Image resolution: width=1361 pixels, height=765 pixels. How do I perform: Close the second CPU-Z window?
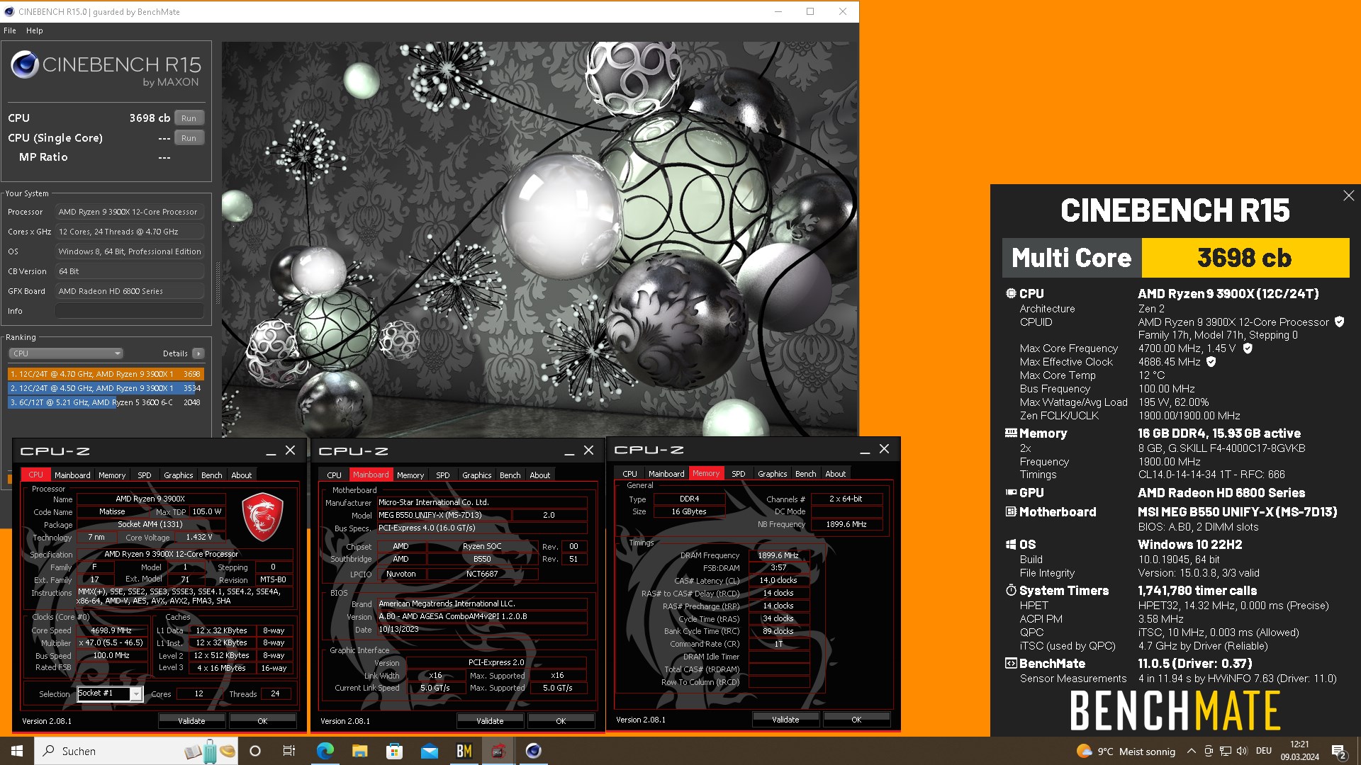(x=589, y=450)
